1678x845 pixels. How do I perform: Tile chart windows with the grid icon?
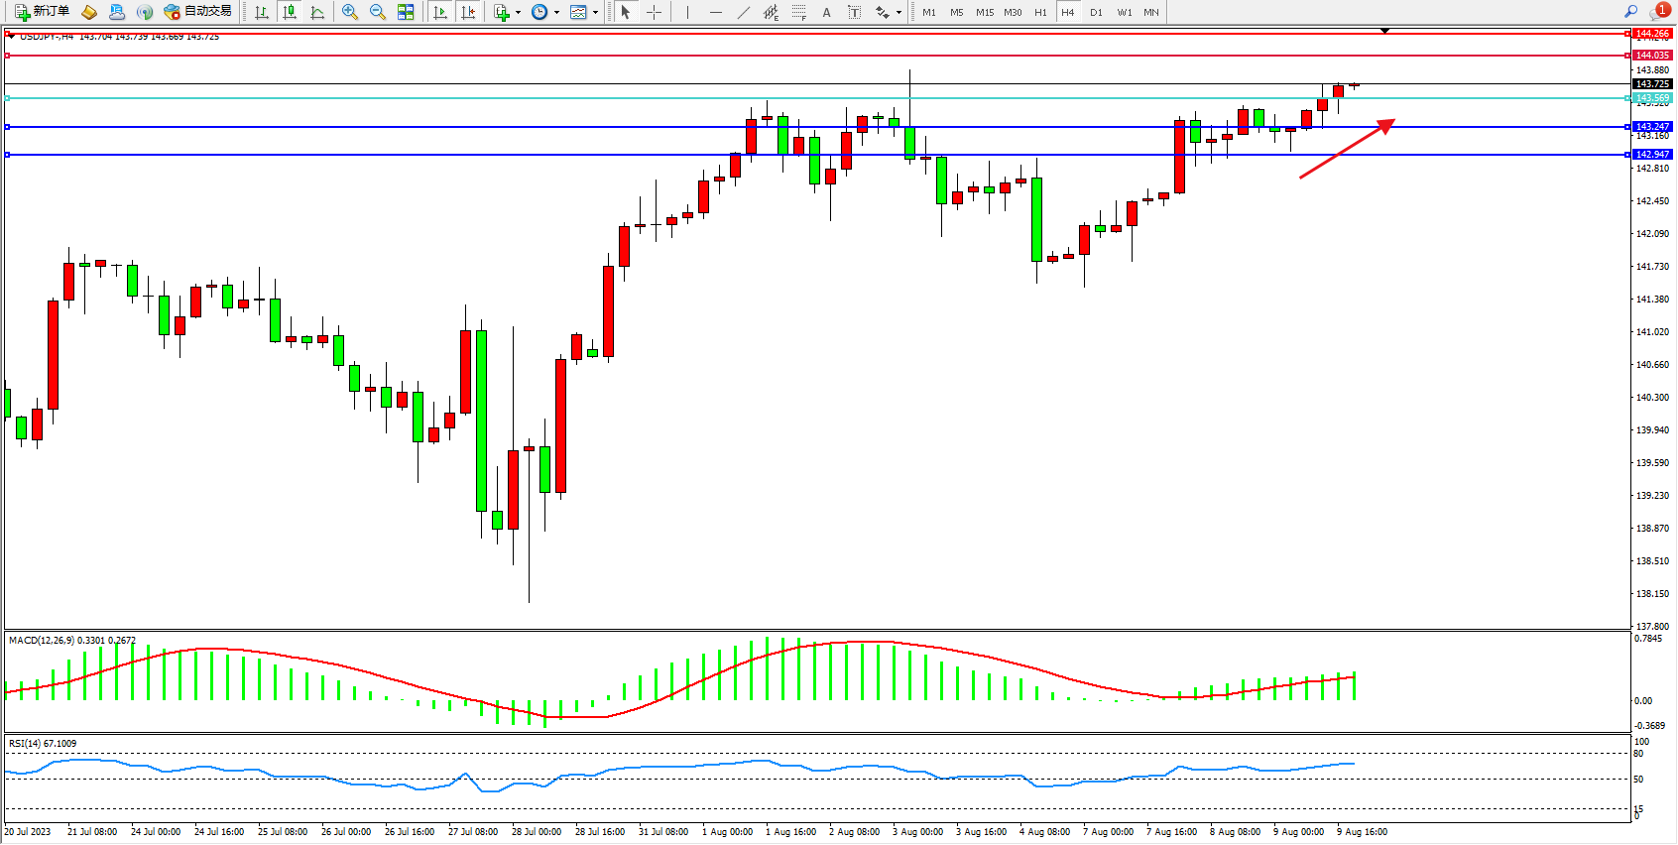[406, 12]
